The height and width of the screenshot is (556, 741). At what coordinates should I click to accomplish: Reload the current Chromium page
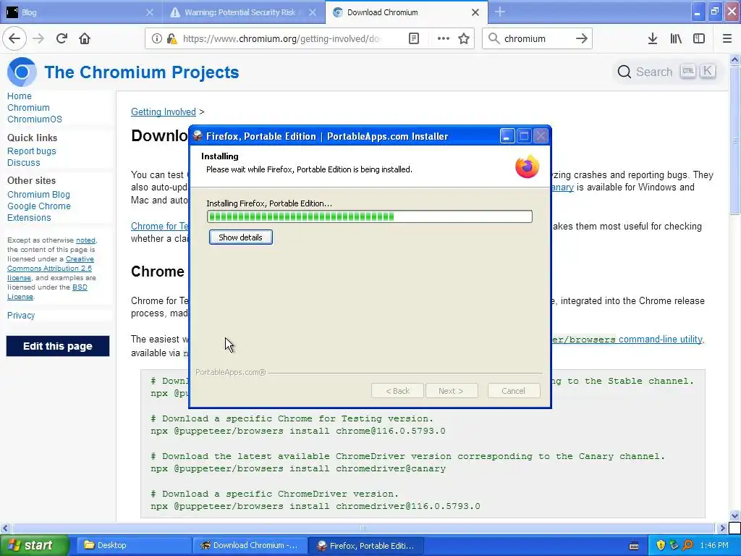(x=62, y=38)
